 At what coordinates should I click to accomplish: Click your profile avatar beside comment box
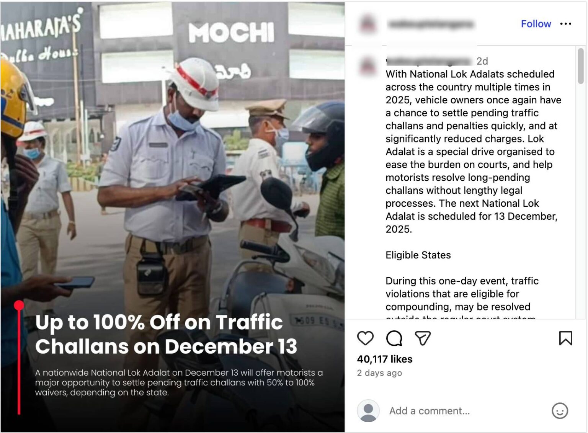click(368, 411)
